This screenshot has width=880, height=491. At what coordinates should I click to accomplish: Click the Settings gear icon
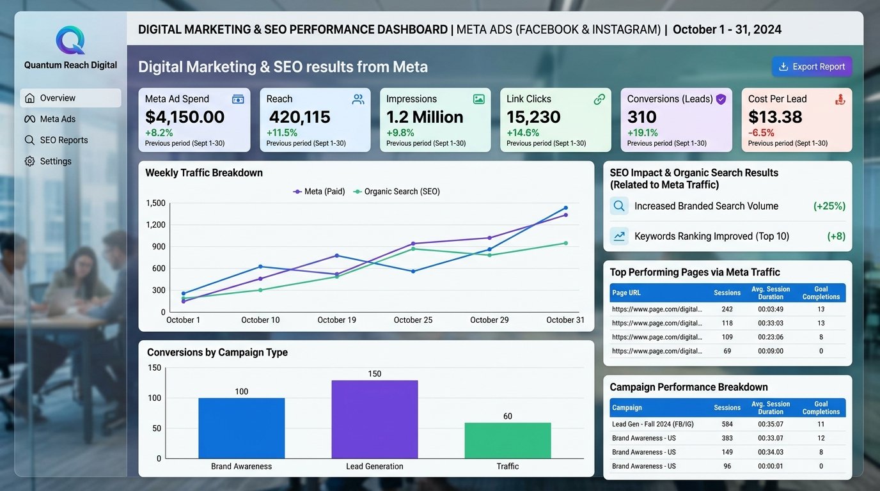pos(29,161)
